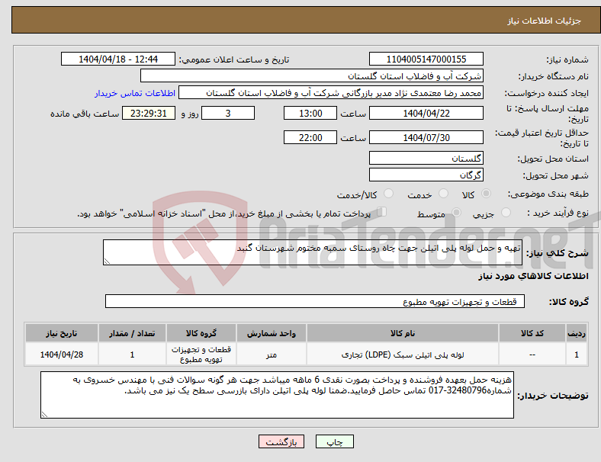
Task: Click the شماره نیاز field 1104005147000155
Action: click(426, 59)
